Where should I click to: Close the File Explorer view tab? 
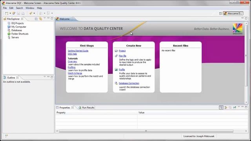tap(22, 19)
